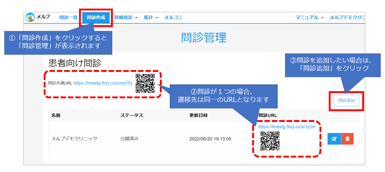
Task: Open the 問診一覧 menu item
Action: [69, 18]
